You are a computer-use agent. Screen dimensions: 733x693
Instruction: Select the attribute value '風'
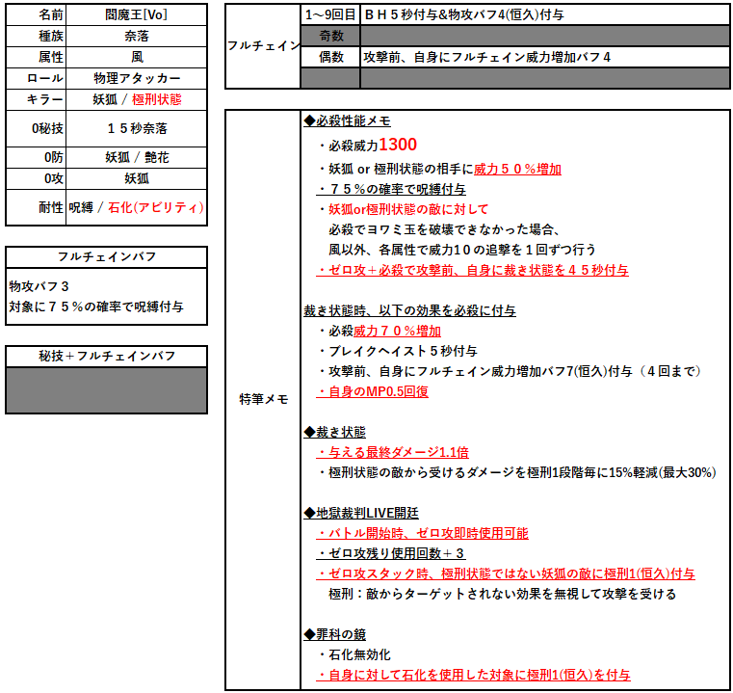point(136,57)
